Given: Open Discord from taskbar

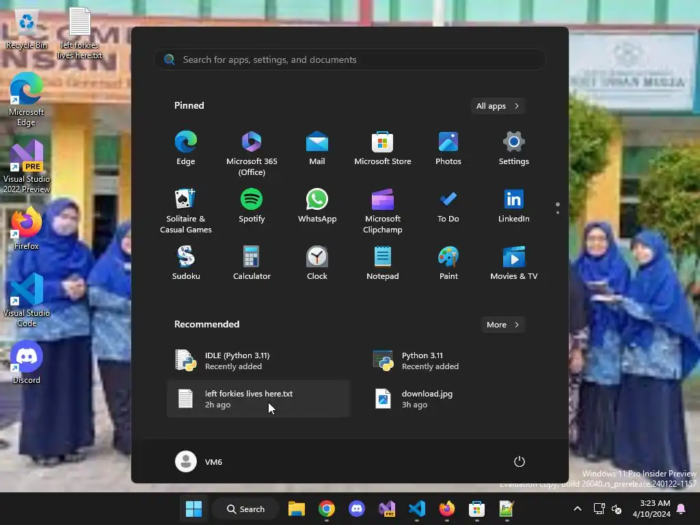Looking at the screenshot, I should pyautogui.click(x=356, y=509).
